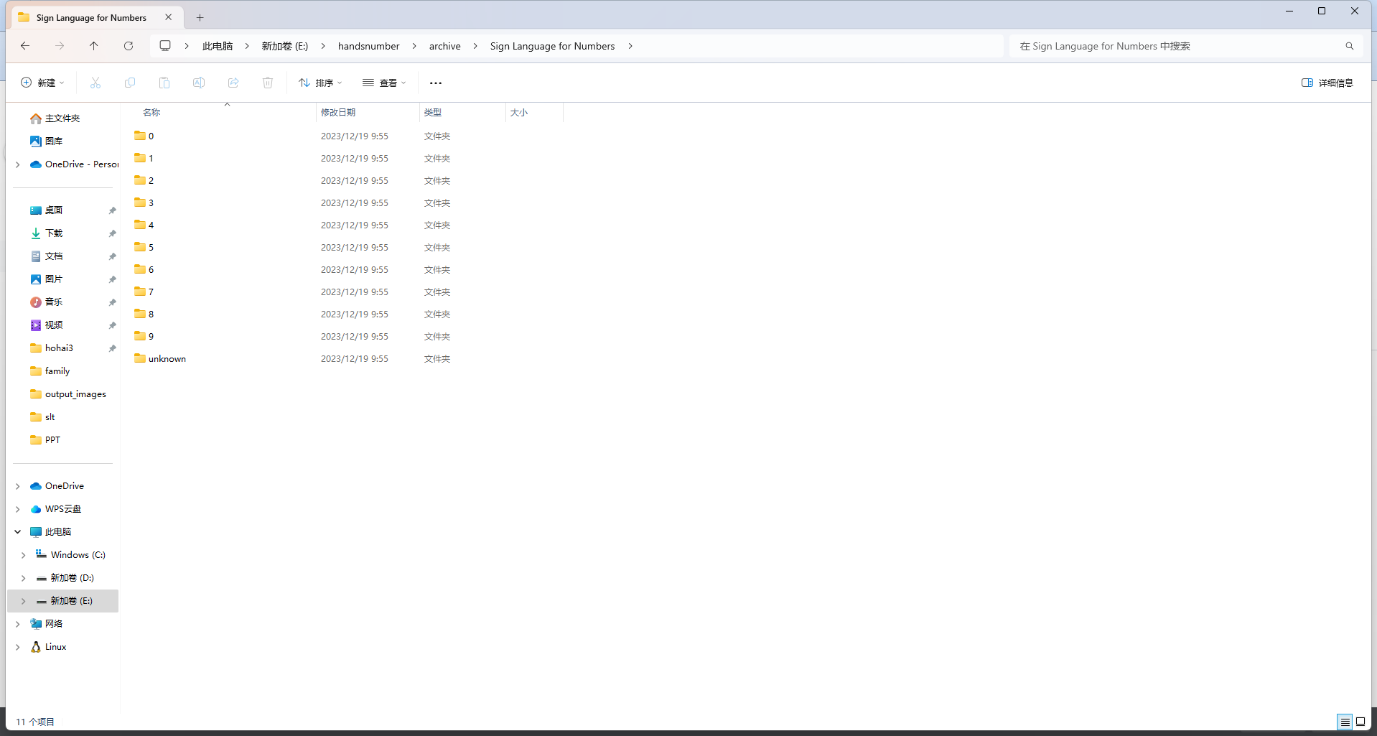This screenshot has height=736, width=1377.
Task: Open the 查看 view dropdown
Action: click(384, 83)
